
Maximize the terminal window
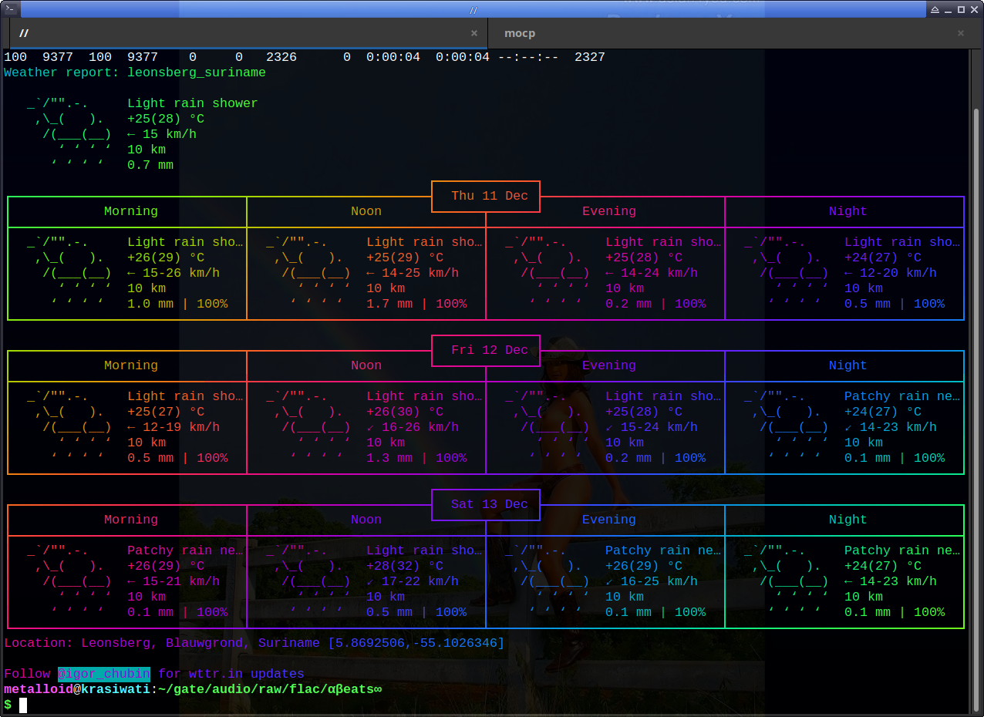(961, 9)
